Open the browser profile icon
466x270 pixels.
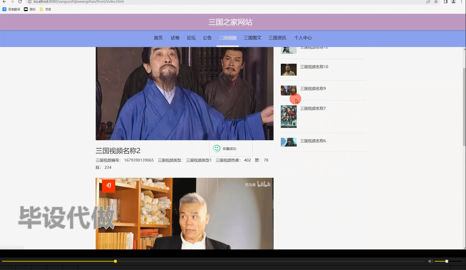coord(453,2)
